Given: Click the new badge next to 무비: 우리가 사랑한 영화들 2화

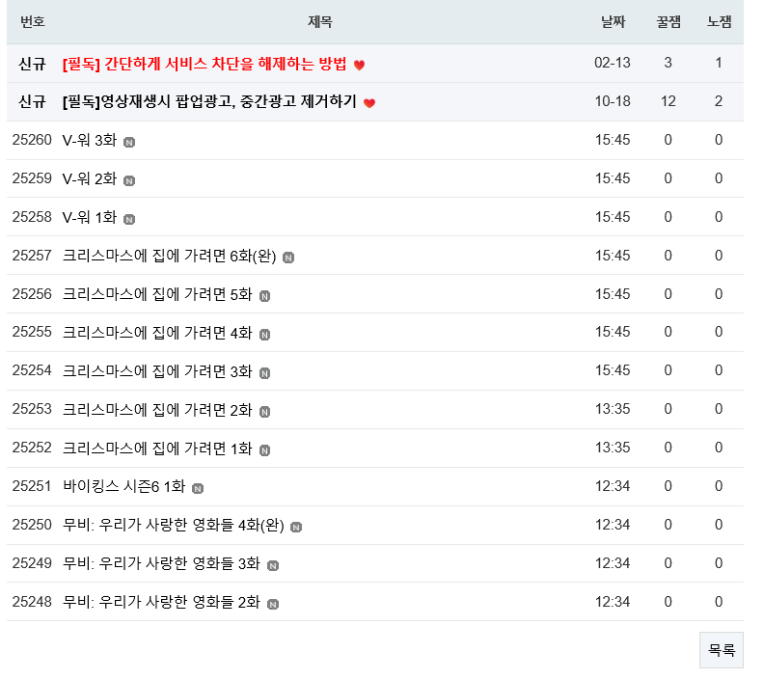Looking at the screenshot, I should point(273,604).
